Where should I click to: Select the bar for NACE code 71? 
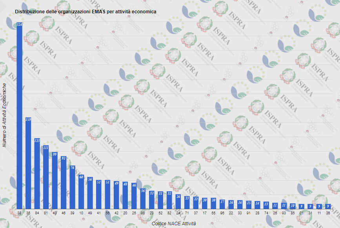coord(187,203)
